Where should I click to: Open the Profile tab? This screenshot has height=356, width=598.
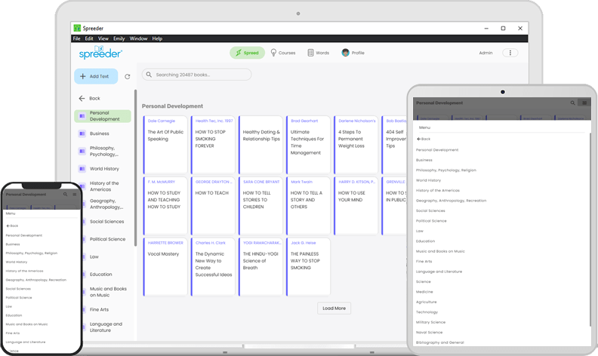pos(353,53)
